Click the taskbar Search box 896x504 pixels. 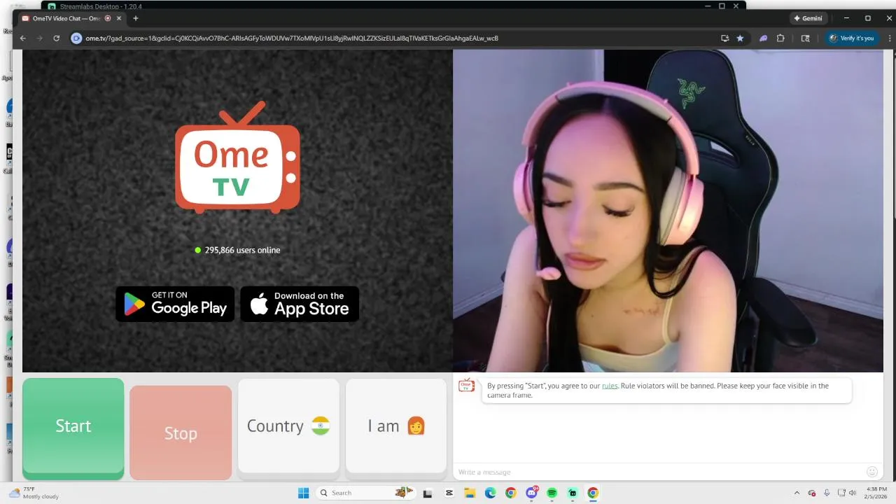coord(367,493)
